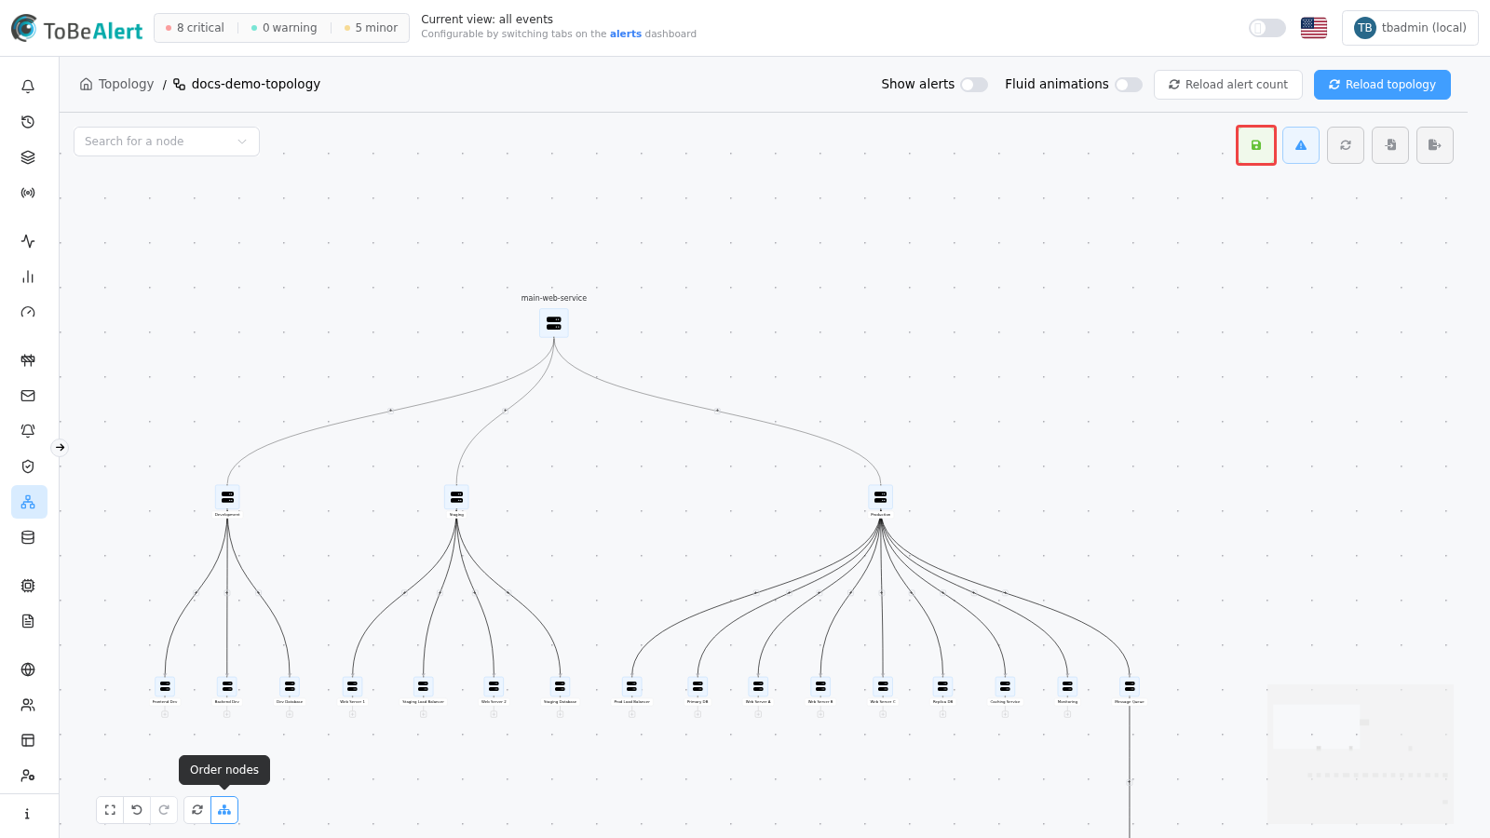Open the US flag language selector
Image resolution: width=1490 pixels, height=838 pixels.
click(1314, 28)
